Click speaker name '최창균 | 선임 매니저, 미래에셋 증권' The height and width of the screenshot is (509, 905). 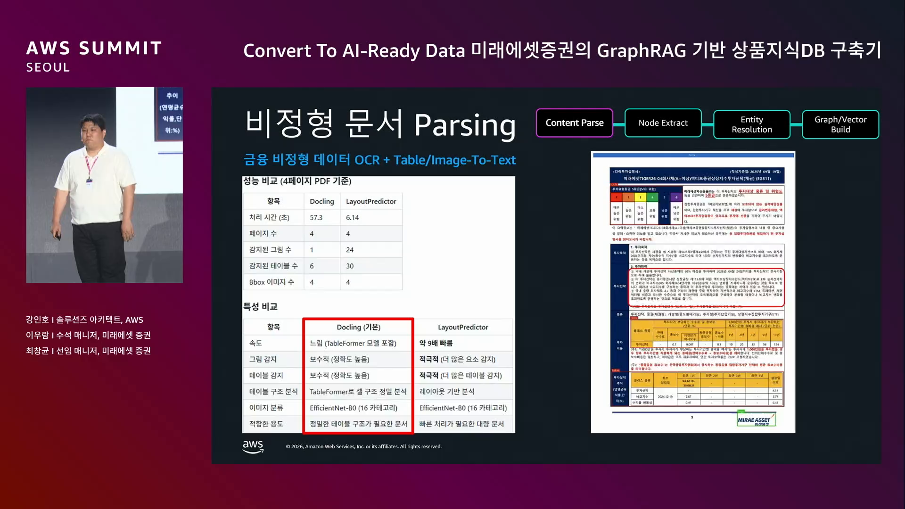click(88, 351)
